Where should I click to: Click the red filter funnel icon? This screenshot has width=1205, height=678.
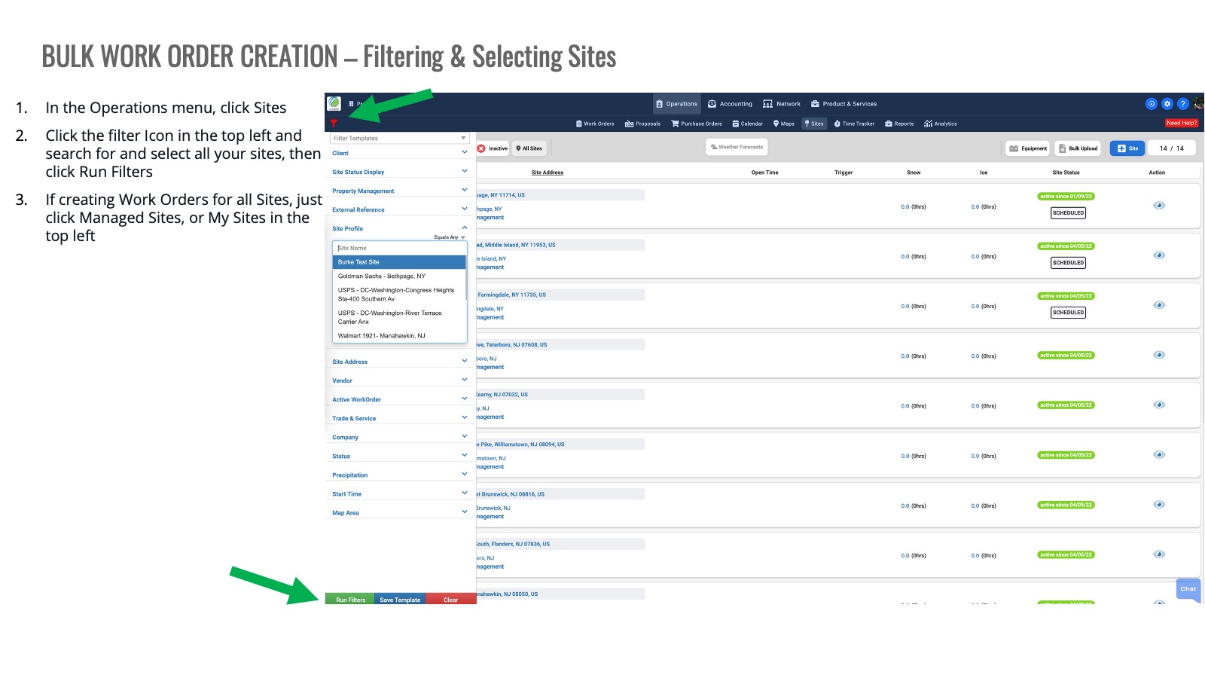(334, 124)
